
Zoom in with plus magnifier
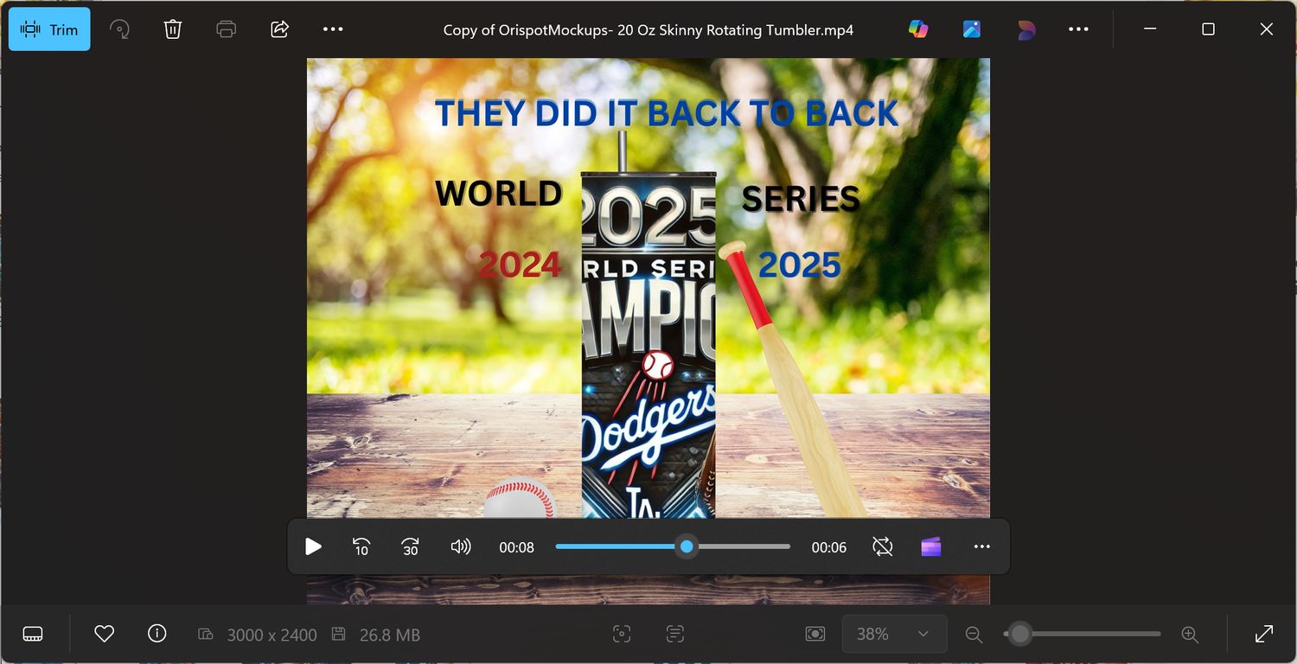1190,635
